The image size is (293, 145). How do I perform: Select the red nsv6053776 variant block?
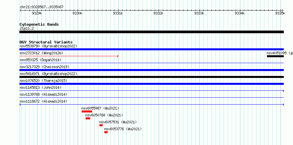pyautogui.click(x=106, y=132)
